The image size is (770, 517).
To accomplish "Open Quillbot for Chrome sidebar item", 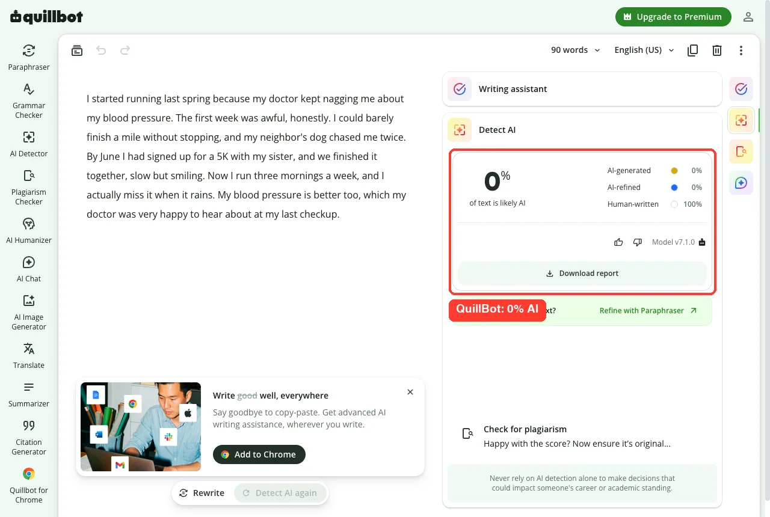I will [x=29, y=485].
